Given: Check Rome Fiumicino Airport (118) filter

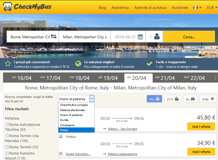Looking at the screenshot, I should point(7,153).
